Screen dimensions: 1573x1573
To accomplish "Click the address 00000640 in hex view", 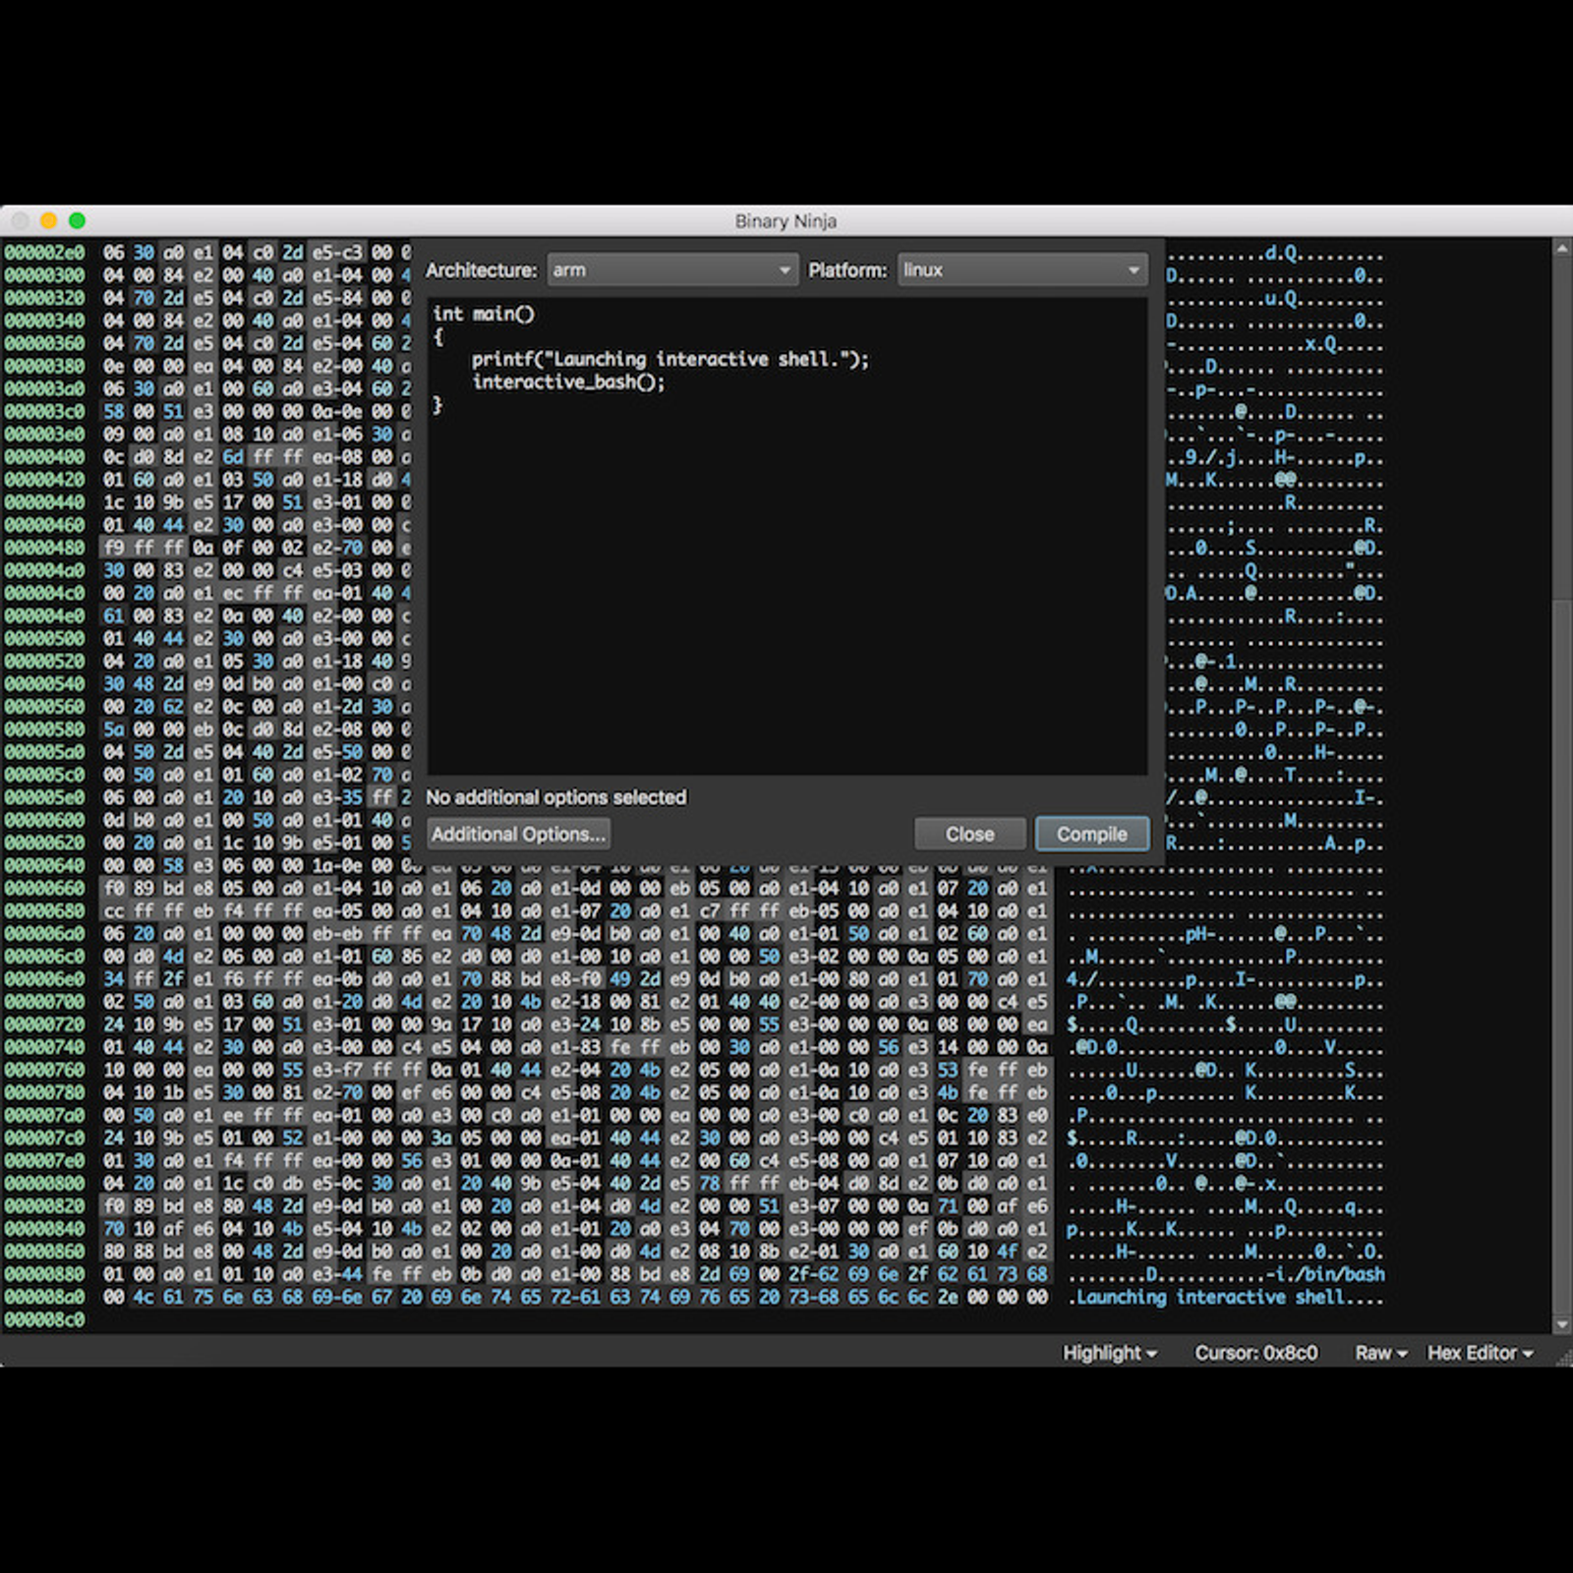I will (44, 865).
